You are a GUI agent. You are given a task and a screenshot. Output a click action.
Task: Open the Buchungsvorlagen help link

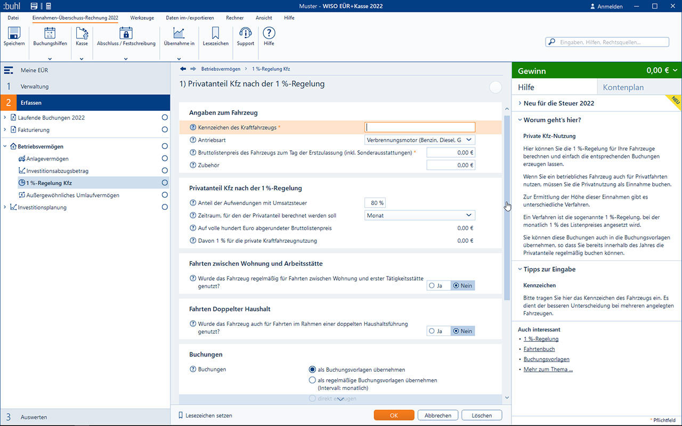pos(547,359)
